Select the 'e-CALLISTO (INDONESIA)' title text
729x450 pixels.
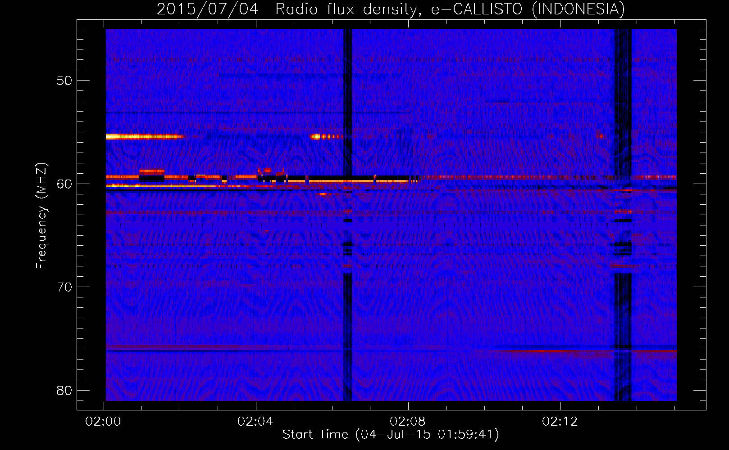pyautogui.click(x=529, y=9)
